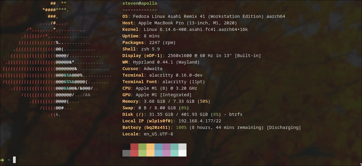Image resolution: width=362 pixels, height=166 pixels.
Task: Click the dashed separator under steven@apollo
Action: point(140,10)
